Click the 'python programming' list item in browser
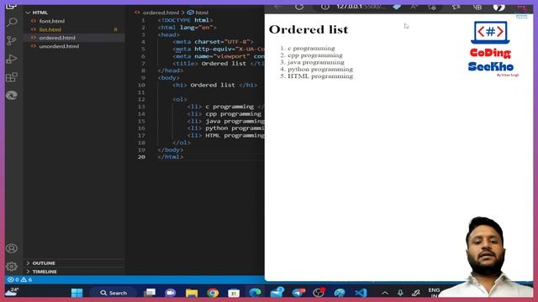Screen dimensions: 538x302 point(320,69)
